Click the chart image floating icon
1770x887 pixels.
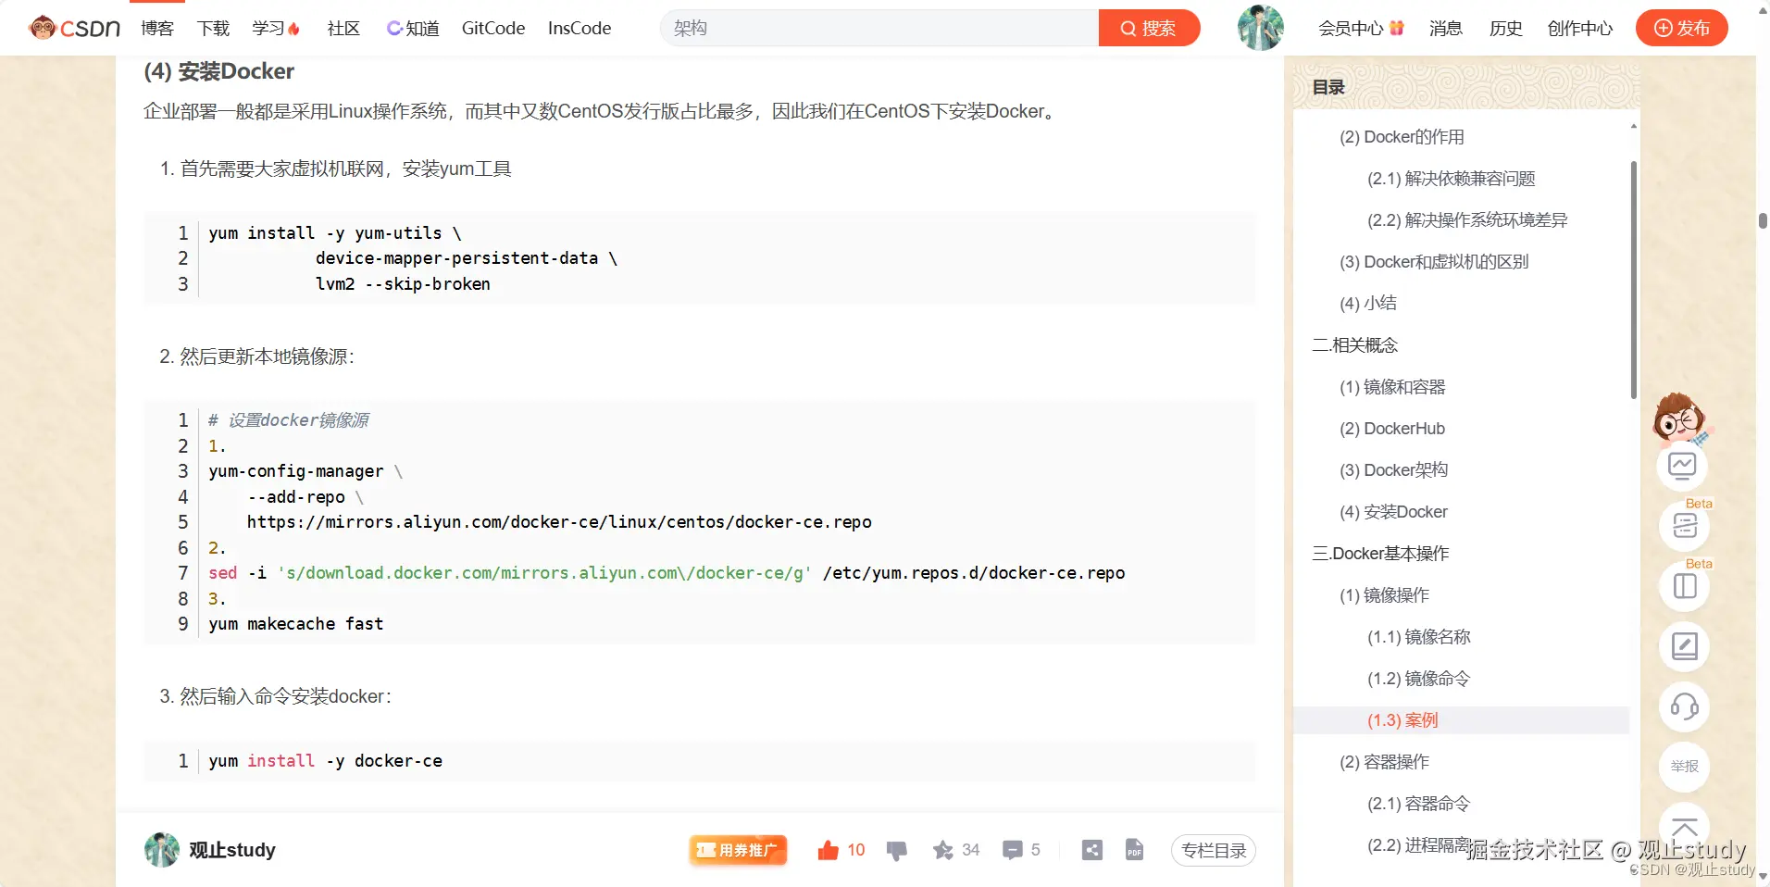(1682, 465)
